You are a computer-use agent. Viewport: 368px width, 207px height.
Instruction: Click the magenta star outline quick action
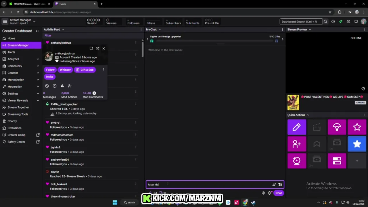[357, 127]
